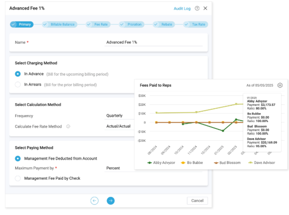Open the Actual/Actual fee rate method dropdown
This screenshot has width=289, height=215.
(x=119, y=126)
